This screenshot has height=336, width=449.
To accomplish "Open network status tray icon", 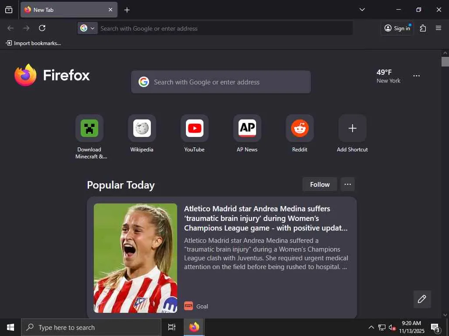I will point(382,327).
